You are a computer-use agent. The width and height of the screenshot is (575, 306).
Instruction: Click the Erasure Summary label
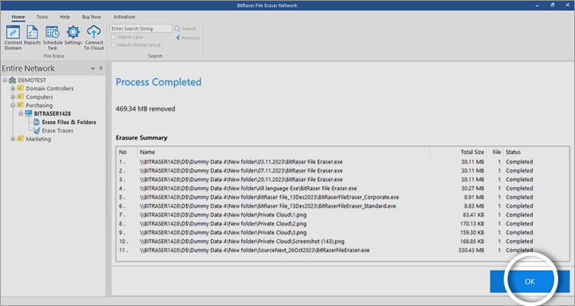coord(142,137)
